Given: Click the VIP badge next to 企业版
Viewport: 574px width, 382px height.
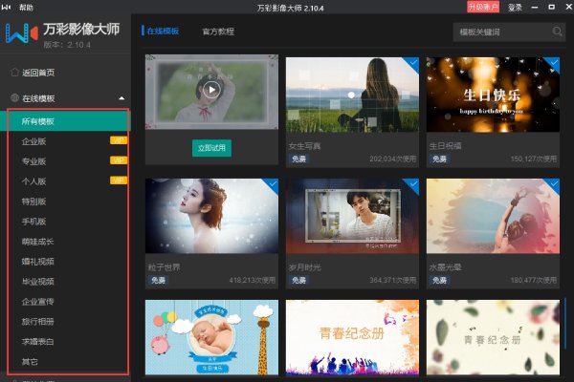Looking at the screenshot, I should 119,140.
